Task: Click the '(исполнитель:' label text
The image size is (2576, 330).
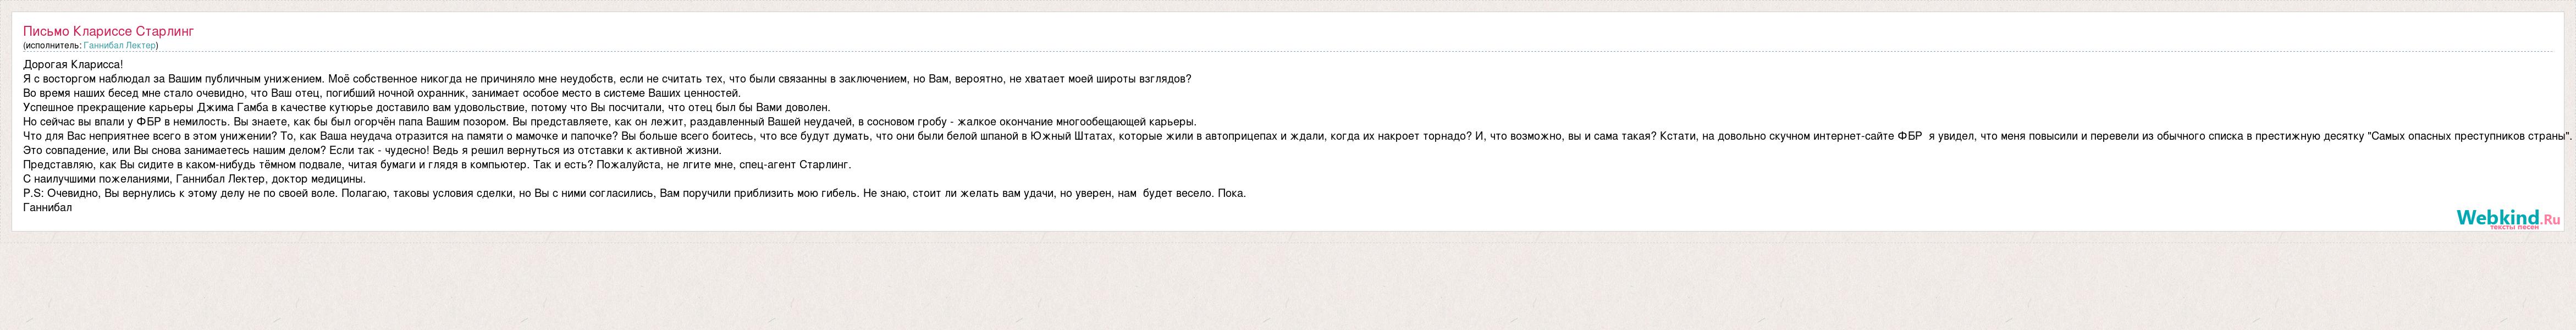Action: point(52,45)
